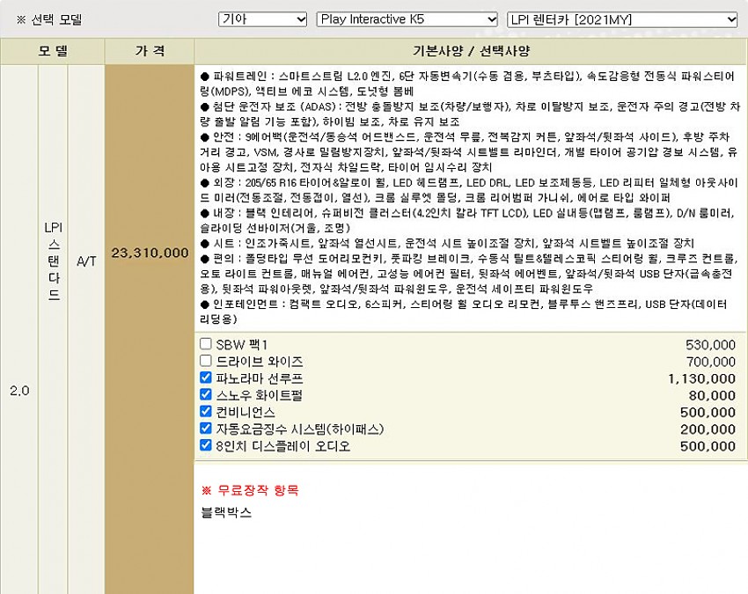Viewport: 748px width, 594px height.
Task: Click the 23,310,000 base price cell
Action: (x=150, y=253)
